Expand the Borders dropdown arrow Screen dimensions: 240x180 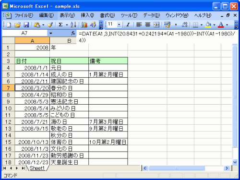202,25
